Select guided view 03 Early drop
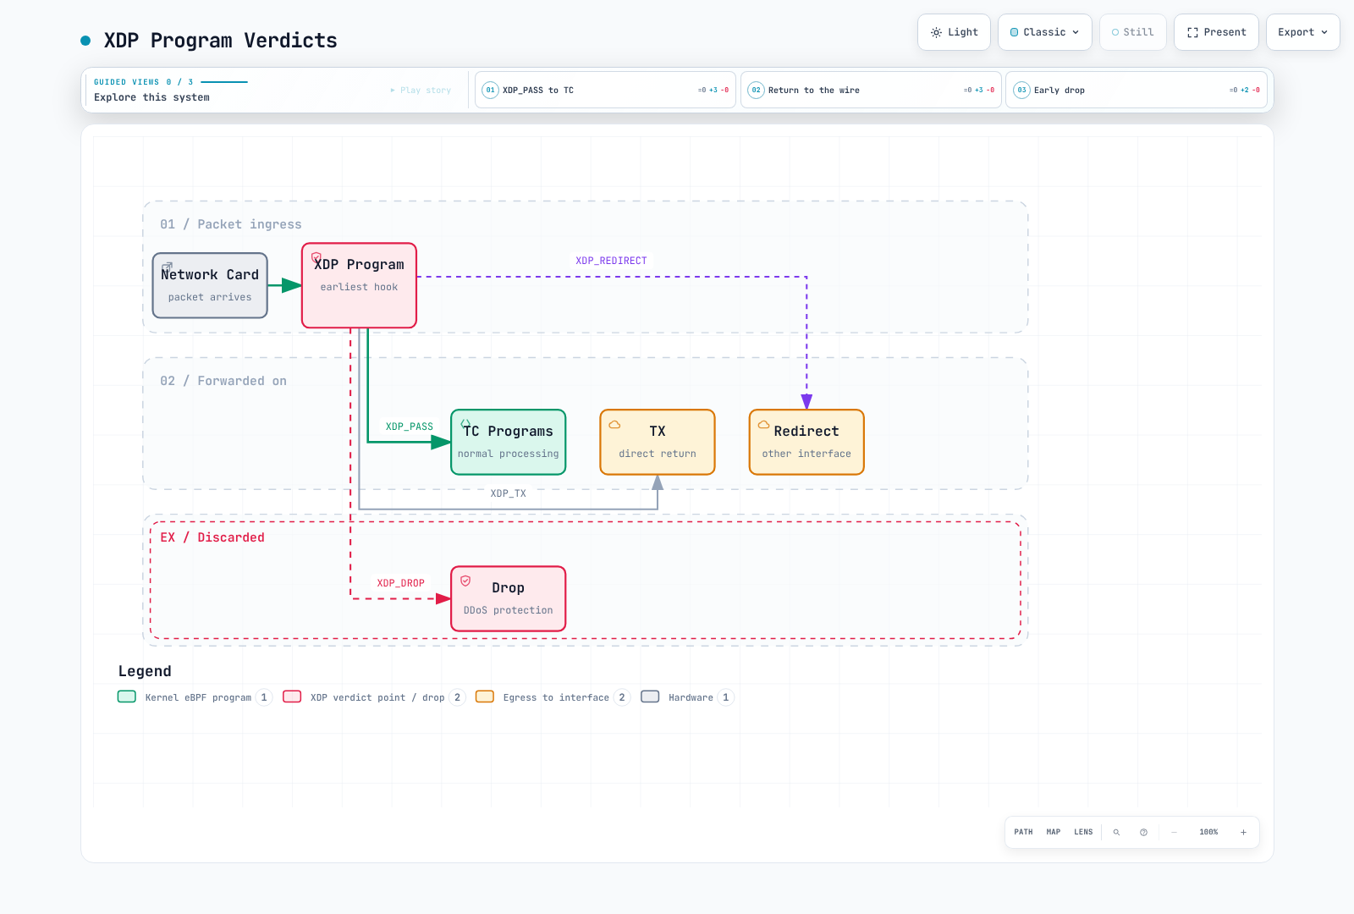 point(1137,90)
